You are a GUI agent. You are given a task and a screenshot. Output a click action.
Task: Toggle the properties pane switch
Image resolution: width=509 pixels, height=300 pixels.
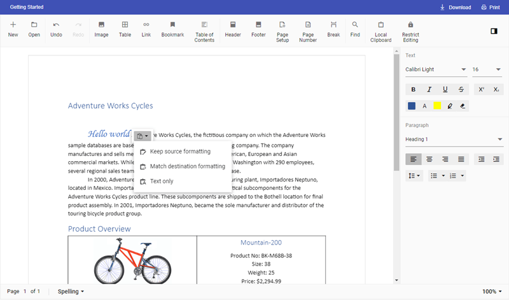tap(494, 31)
